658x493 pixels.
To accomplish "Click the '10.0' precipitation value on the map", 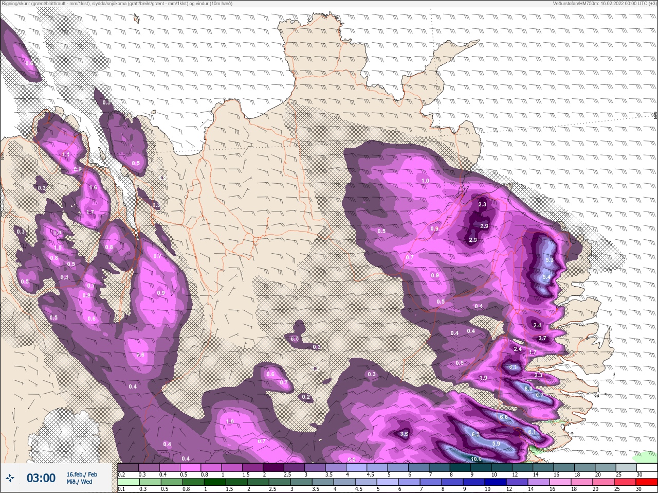I will 476,459.
